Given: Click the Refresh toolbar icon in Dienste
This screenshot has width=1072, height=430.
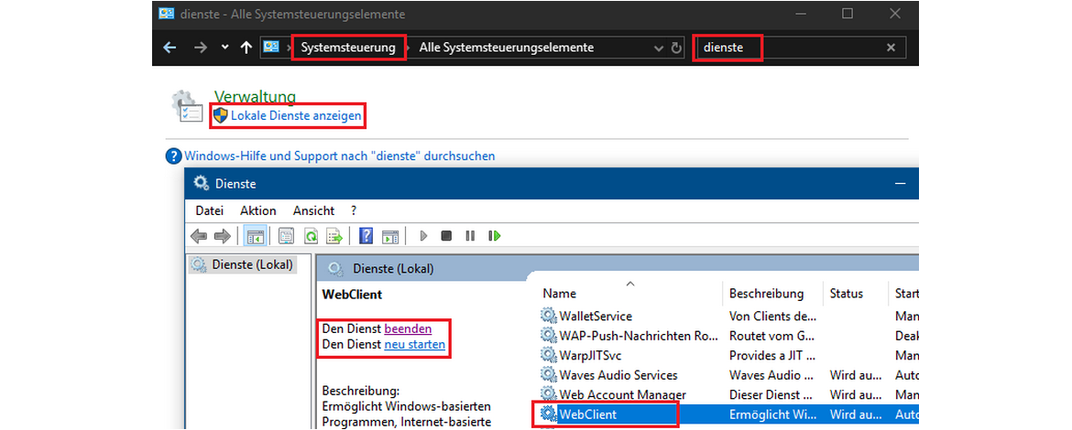Looking at the screenshot, I should tap(311, 236).
